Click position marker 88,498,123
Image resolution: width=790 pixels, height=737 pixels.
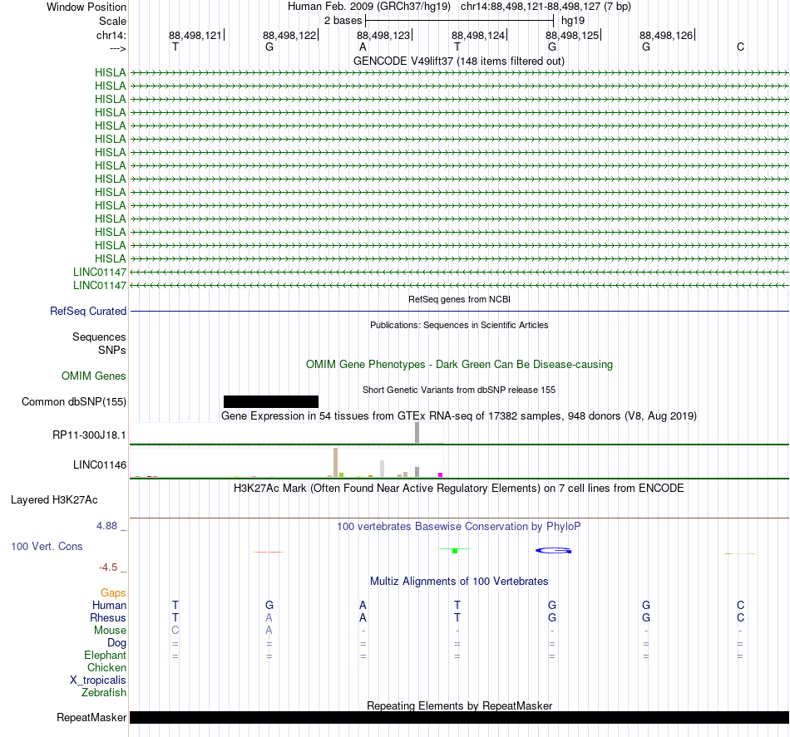click(383, 35)
